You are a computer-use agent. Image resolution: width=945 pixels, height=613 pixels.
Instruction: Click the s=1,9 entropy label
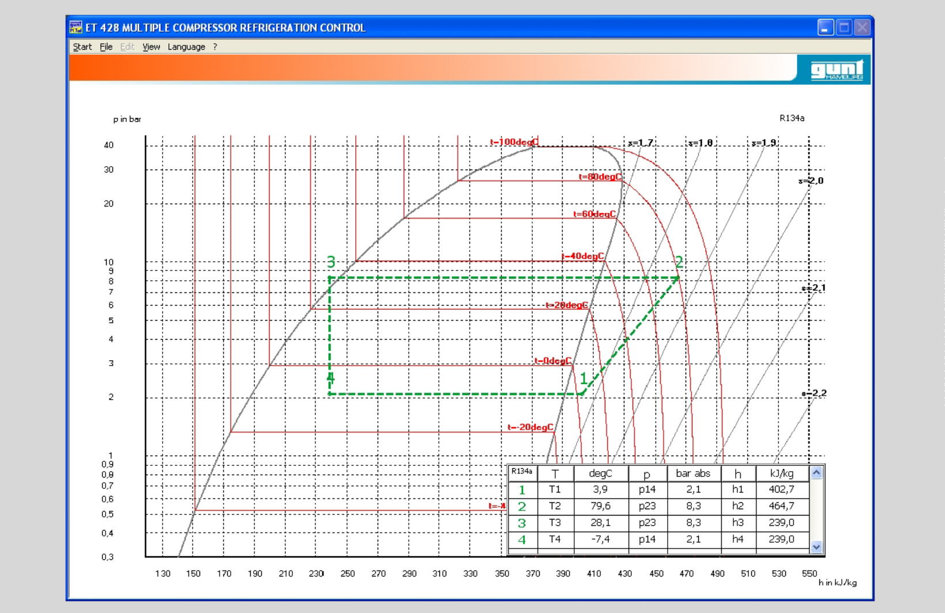pyautogui.click(x=765, y=143)
